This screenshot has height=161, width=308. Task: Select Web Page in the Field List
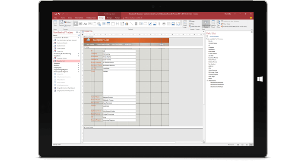[211, 76]
